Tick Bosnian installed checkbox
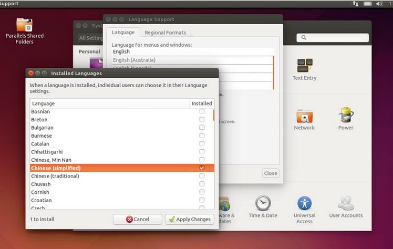393x249 pixels. pyautogui.click(x=202, y=111)
